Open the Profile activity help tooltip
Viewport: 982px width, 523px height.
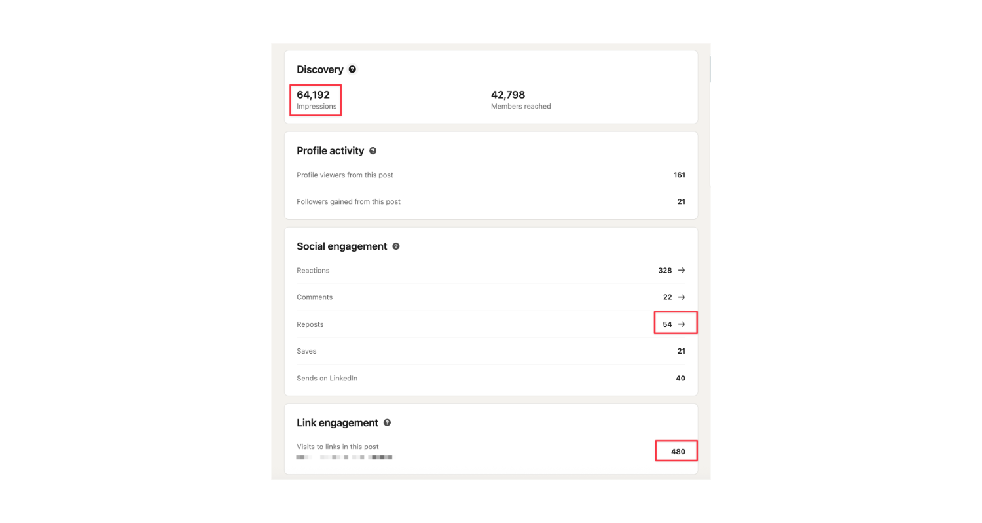pyautogui.click(x=373, y=151)
